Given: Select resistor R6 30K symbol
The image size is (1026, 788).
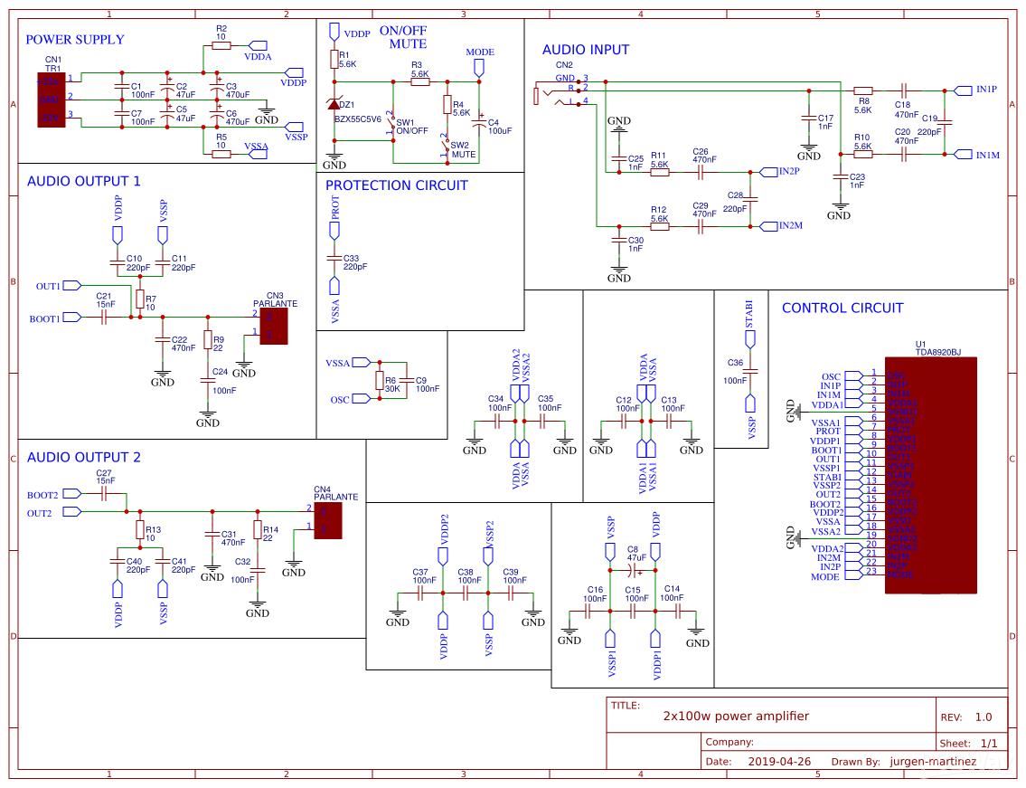Looking at the screenshot, I should pos(380,382).
